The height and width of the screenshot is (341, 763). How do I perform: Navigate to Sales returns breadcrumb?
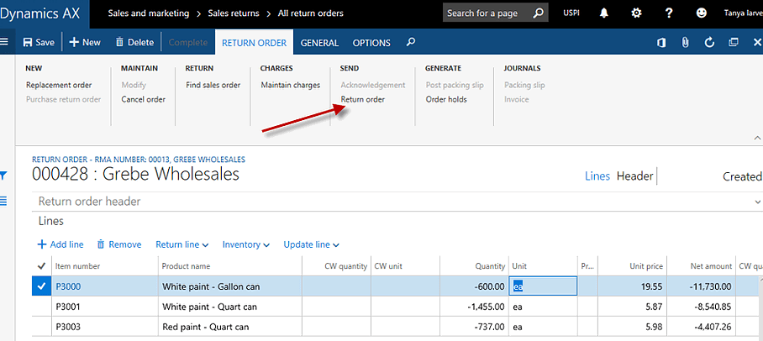(x=234, y=13)
